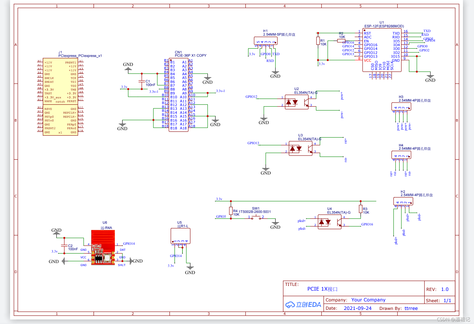Click the R2 10K resistor symbol
The height and width of the screenshot is (324, 474).
341,41
